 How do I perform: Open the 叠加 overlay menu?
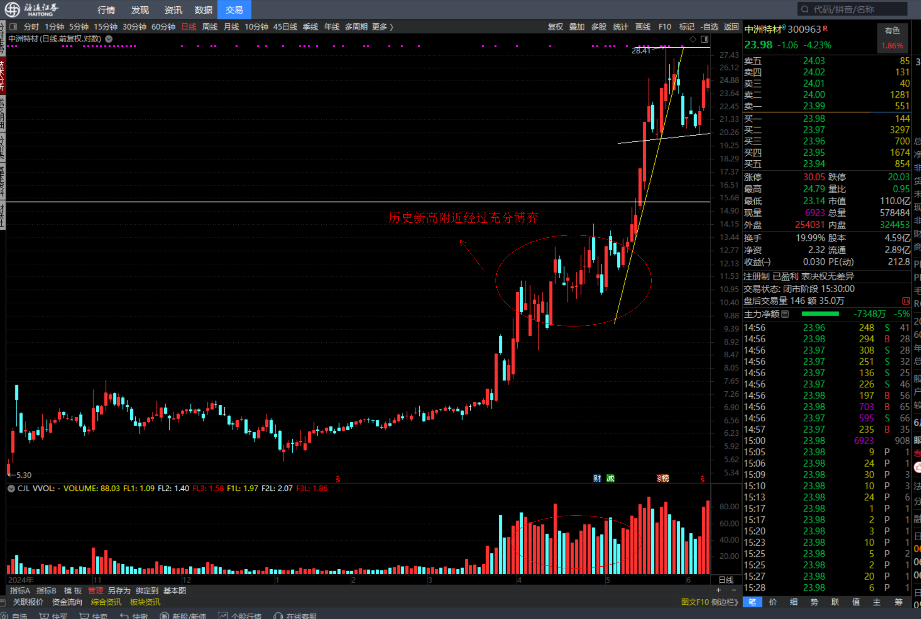pyautogui.click(x=577, y=27)
